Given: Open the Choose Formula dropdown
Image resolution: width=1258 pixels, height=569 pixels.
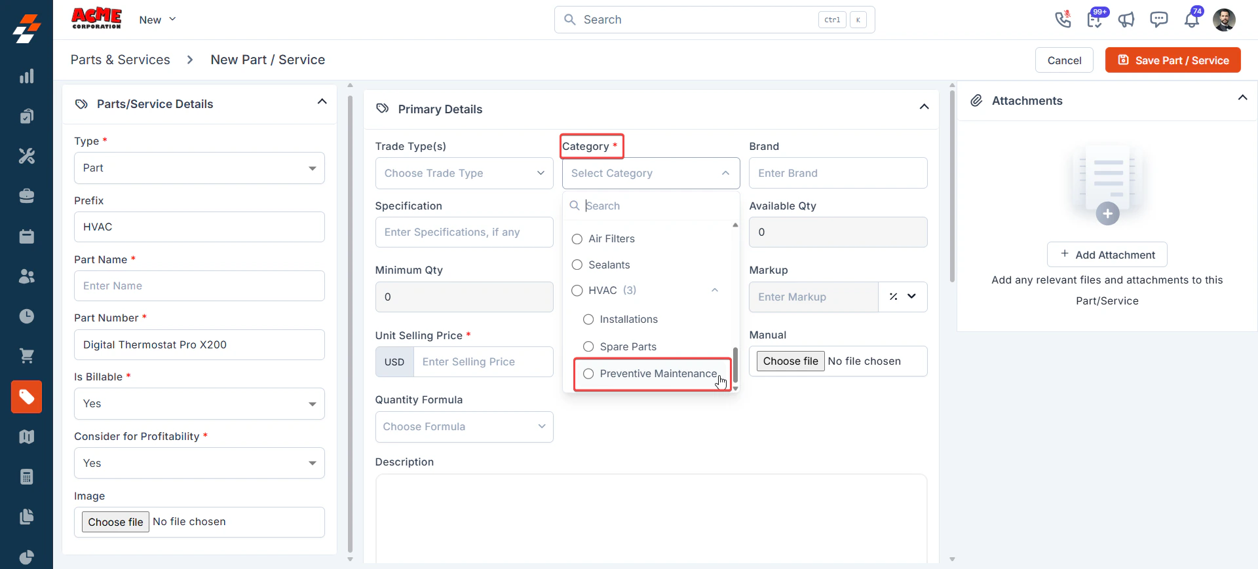Looking at the screenshot, I should click(464, 427).
